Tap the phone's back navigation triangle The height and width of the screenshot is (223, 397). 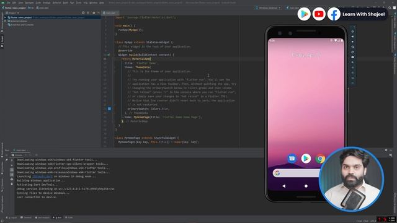pyautogui.click(x=284, y=186)
